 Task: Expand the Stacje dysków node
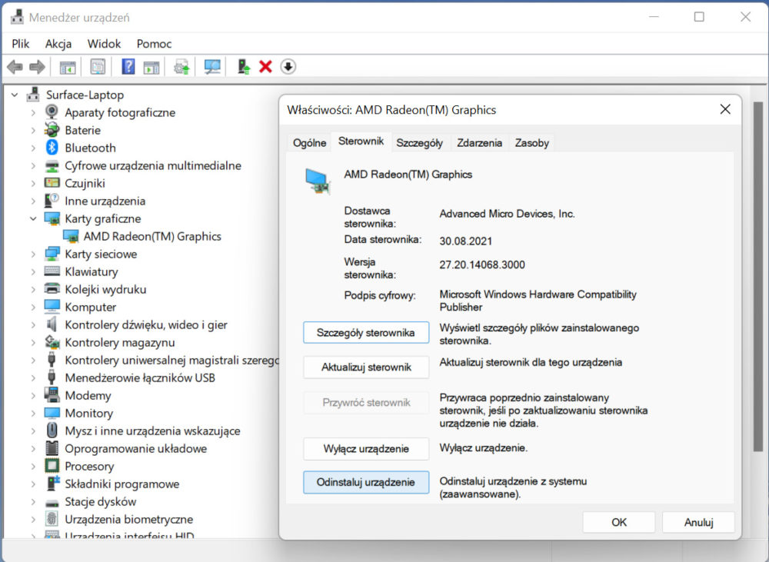(33, 502)
